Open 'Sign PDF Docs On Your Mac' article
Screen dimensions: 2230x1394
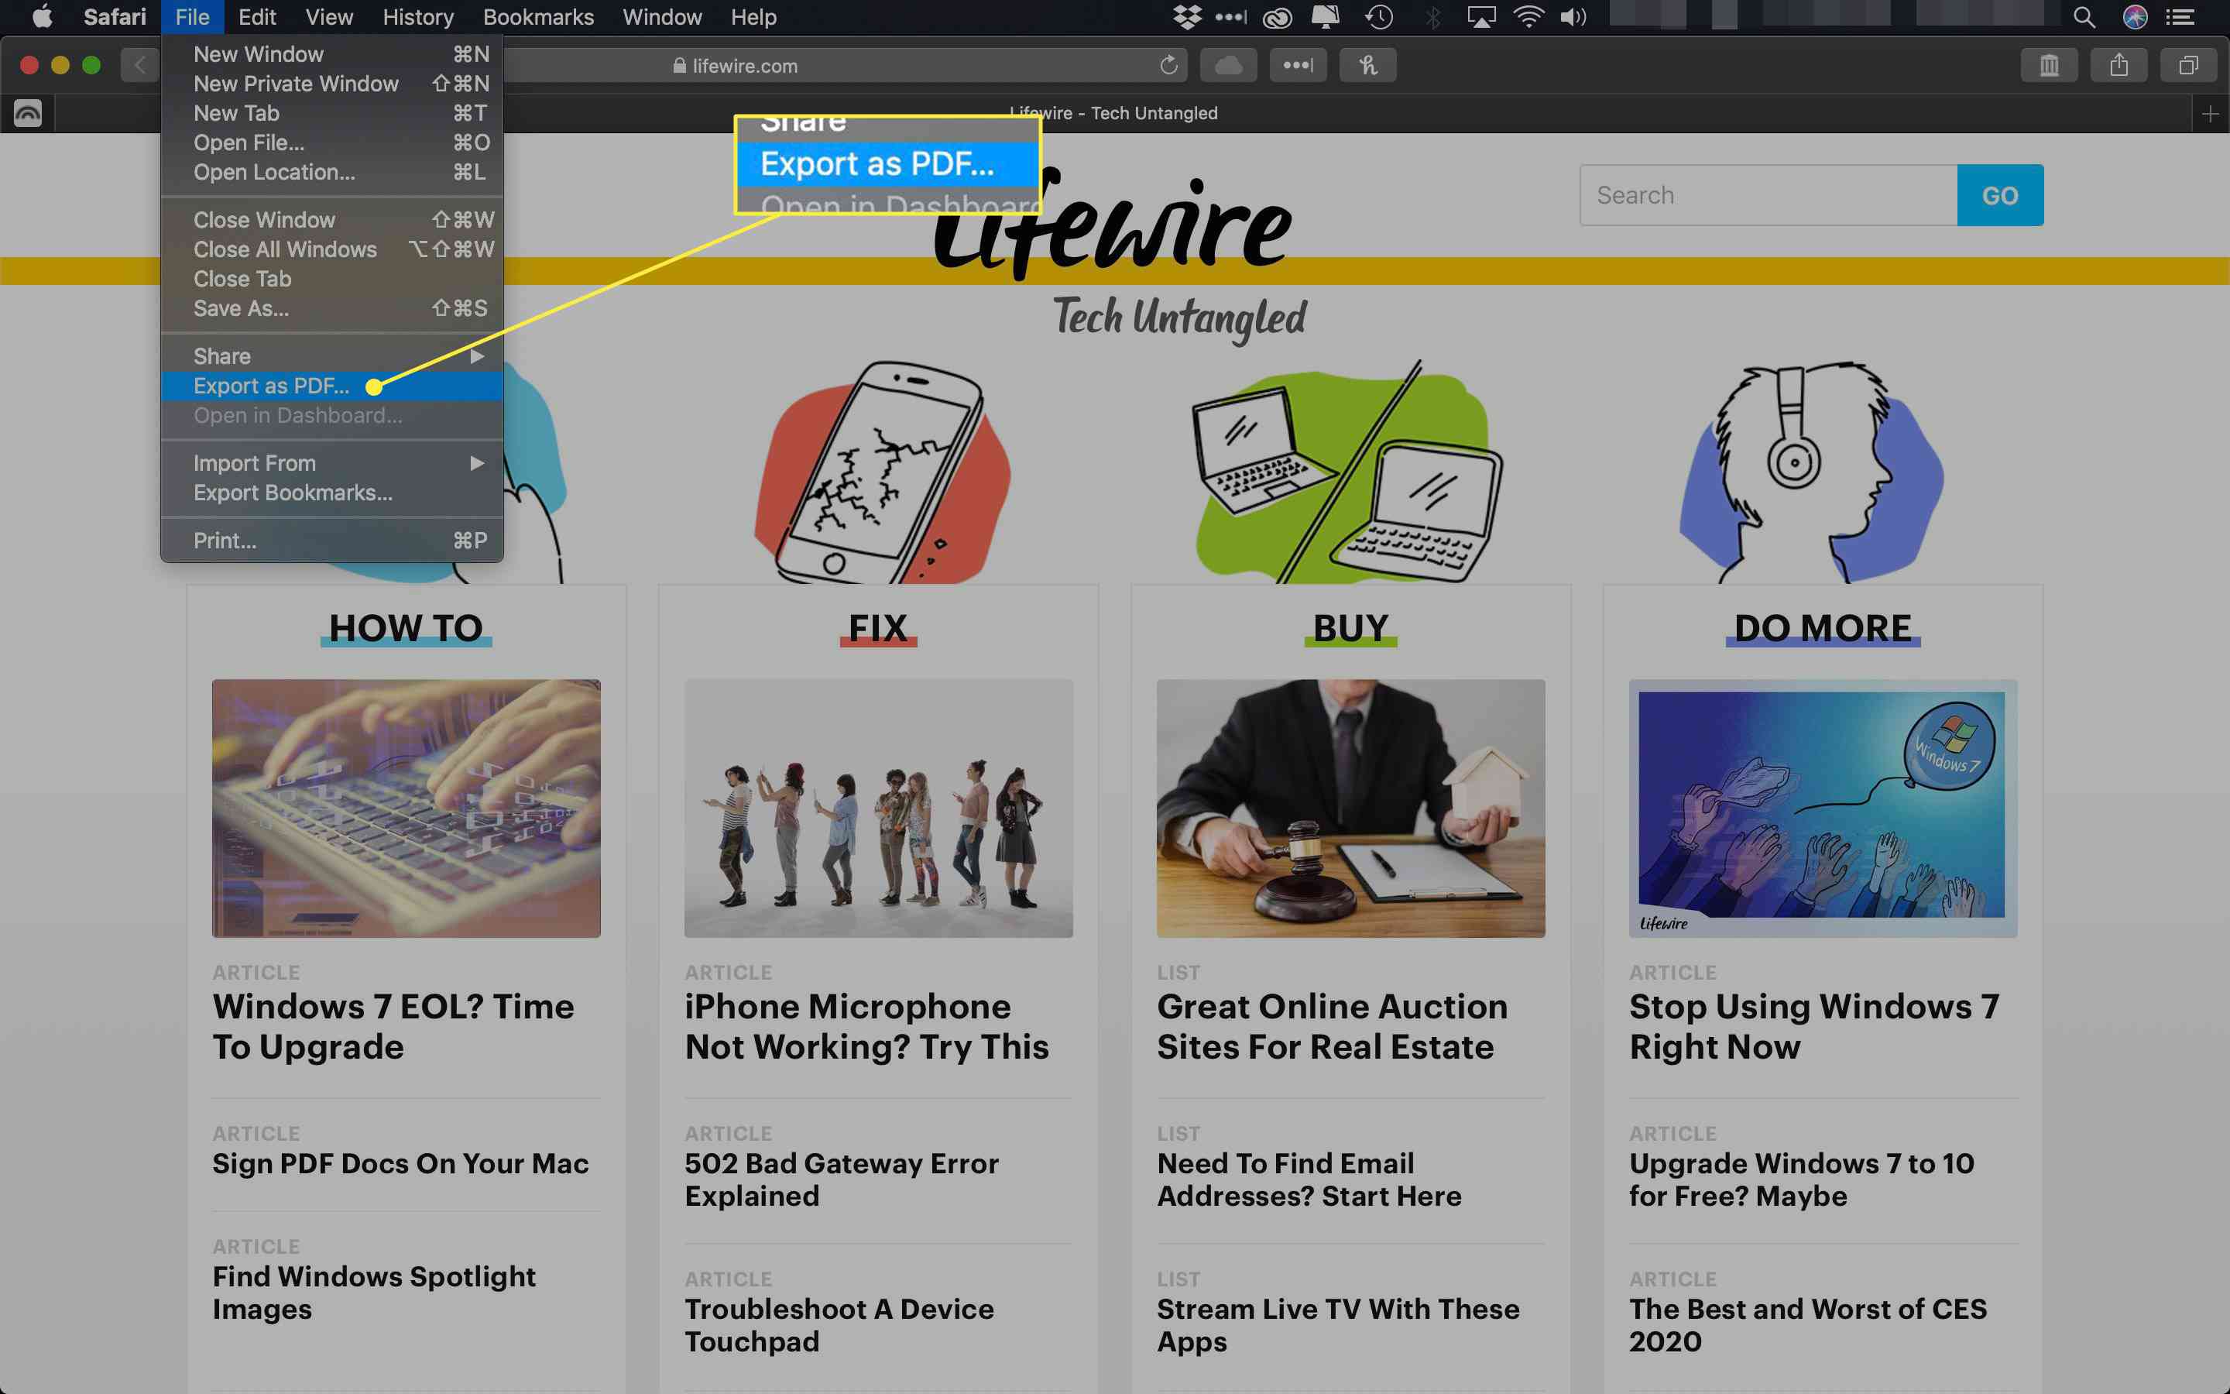click(x=400, y=1163)
